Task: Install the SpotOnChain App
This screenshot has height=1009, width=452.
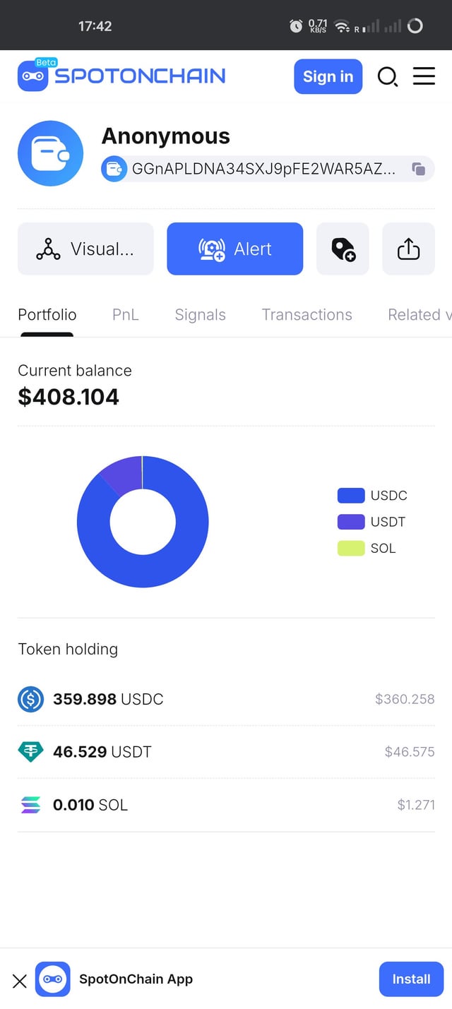Action: tap(411, 979)
